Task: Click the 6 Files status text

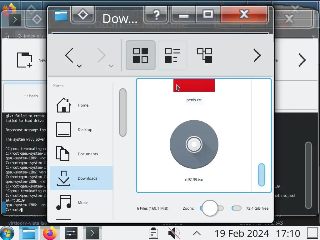Action: tap(152, 208)
